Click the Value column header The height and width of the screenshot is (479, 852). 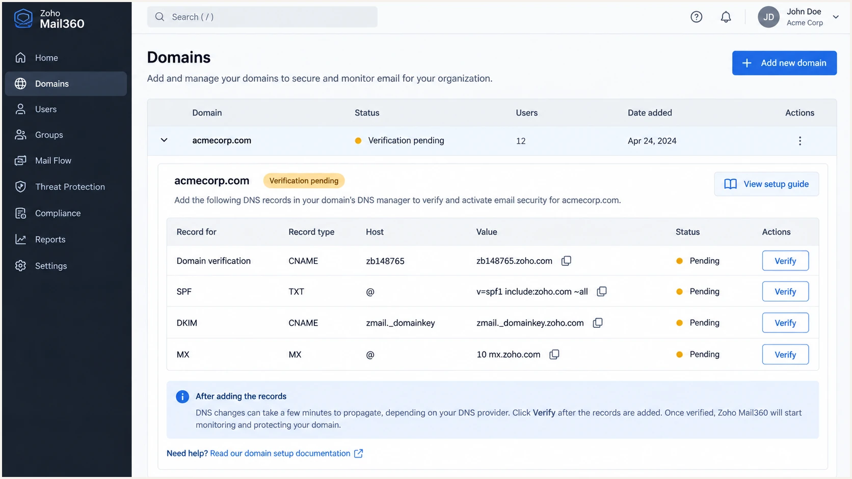pos(487,232)
